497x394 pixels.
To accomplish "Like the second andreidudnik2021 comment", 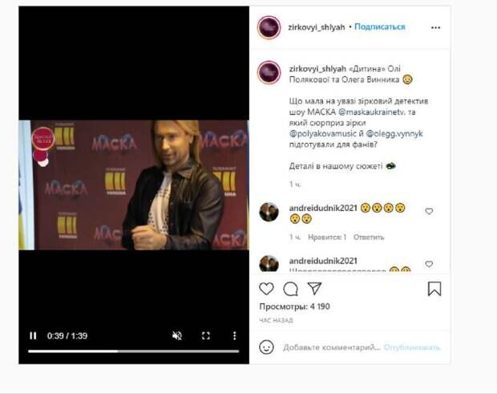I will (429, 264).
